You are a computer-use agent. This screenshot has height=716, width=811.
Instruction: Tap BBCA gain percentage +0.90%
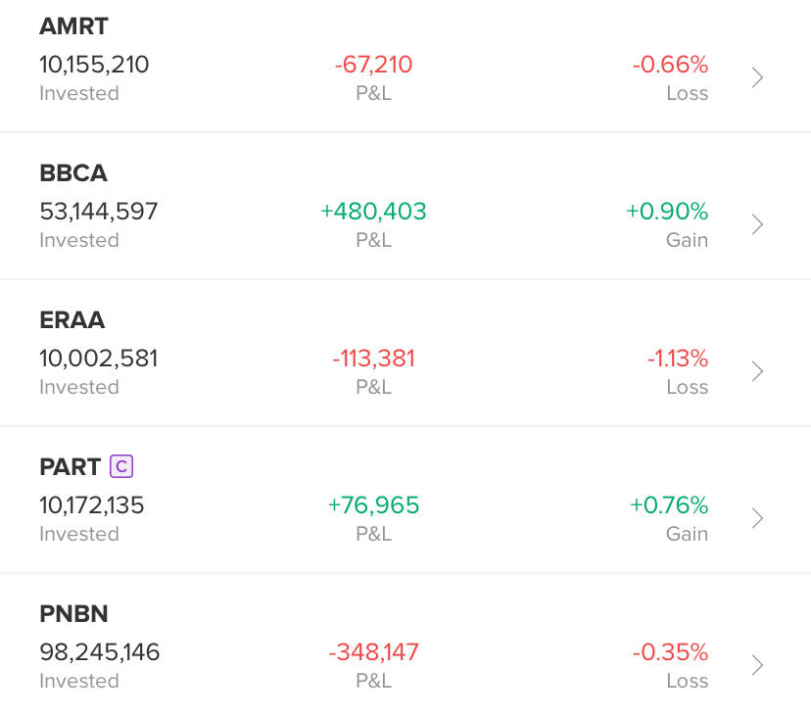(667, 212)
